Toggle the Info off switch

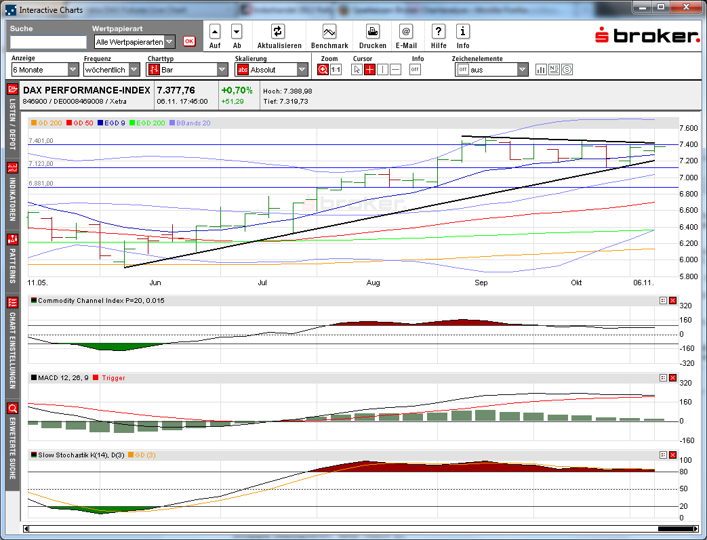415,69
